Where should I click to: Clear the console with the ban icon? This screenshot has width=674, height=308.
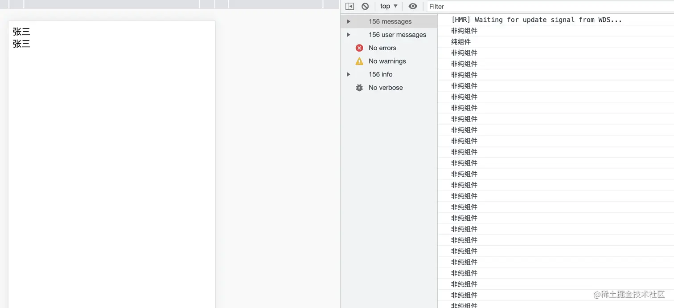pos(365,6)
